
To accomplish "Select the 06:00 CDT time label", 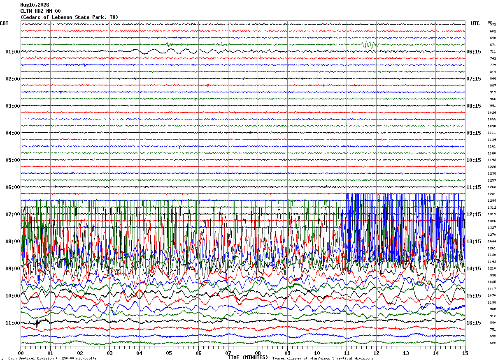I will 13,187.
